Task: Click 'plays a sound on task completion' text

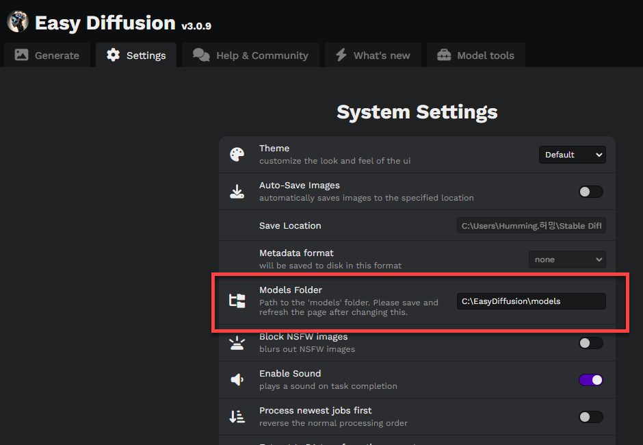Action: [328, 386]
